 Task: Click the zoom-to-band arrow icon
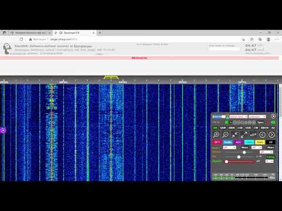coord(253,134)
